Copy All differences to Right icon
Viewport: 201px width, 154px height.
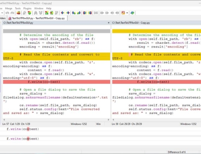tap(85, 13)
